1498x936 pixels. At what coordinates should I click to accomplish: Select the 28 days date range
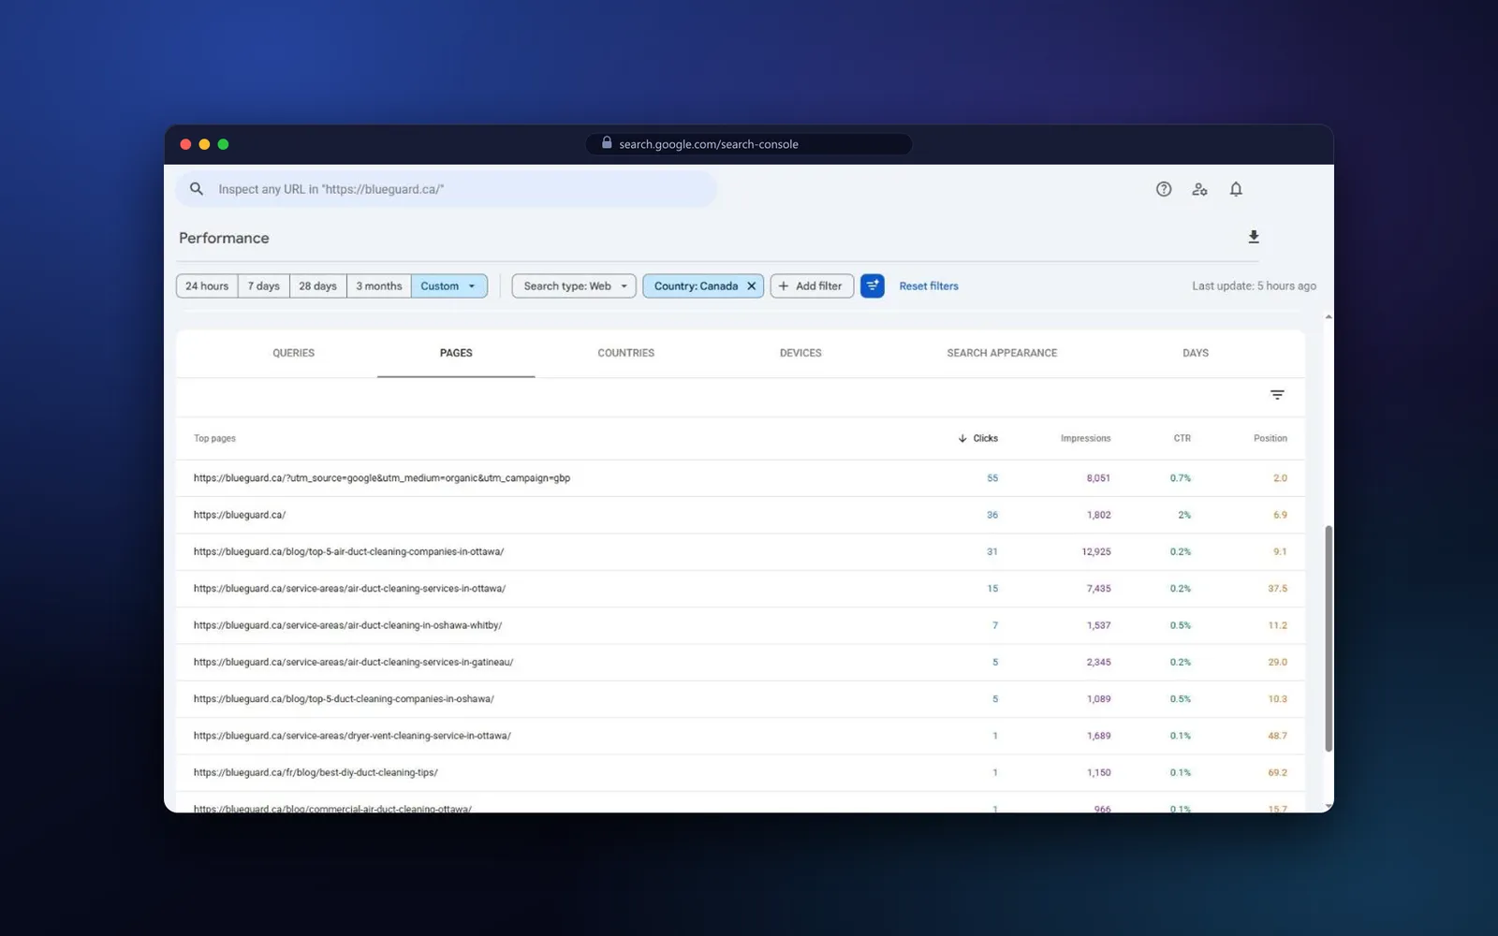318,285
